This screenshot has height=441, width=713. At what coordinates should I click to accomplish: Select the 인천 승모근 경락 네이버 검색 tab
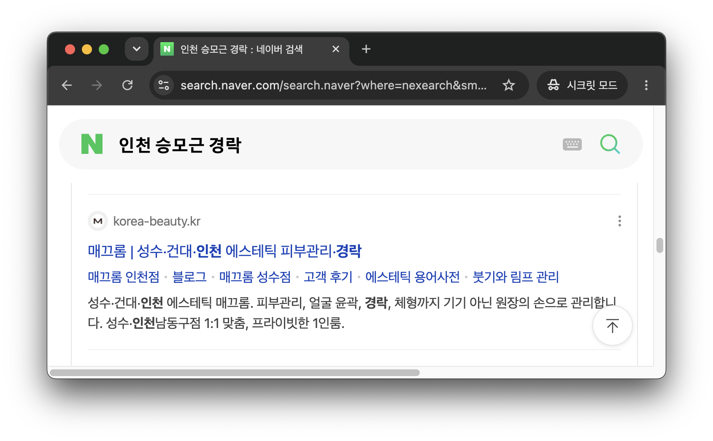251,50
